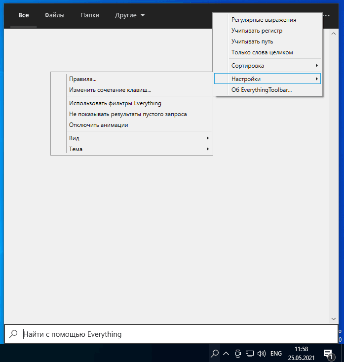
Task: Toggle Учитывать путь option
Action: (268, 41)
